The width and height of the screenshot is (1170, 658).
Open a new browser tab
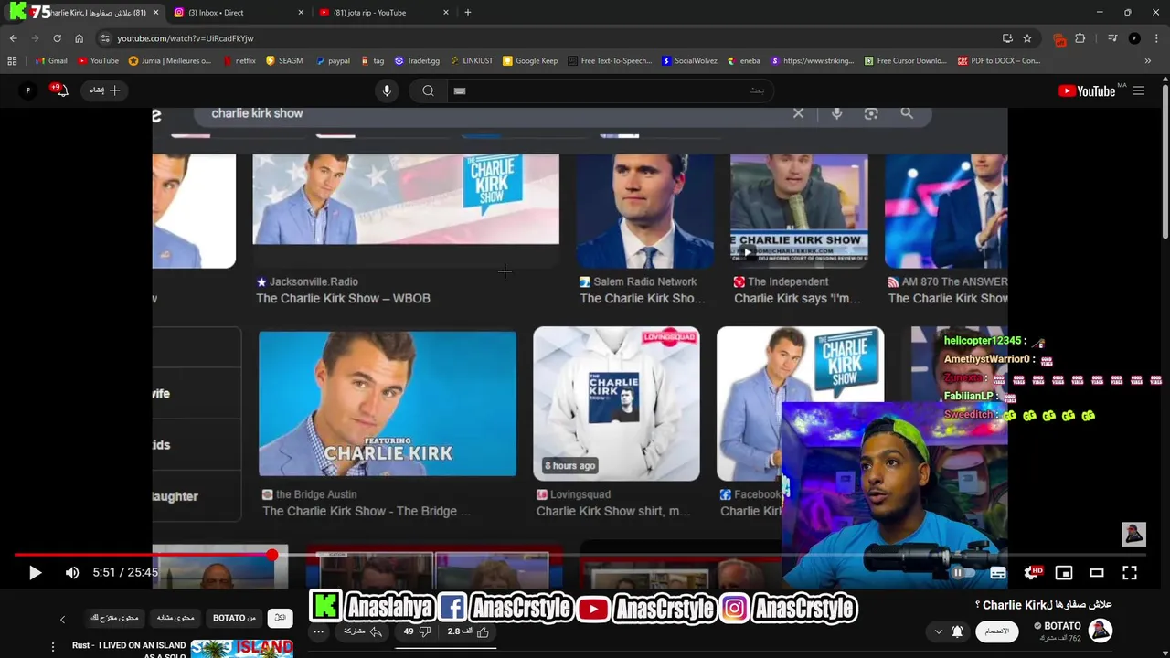click(468, 13)
